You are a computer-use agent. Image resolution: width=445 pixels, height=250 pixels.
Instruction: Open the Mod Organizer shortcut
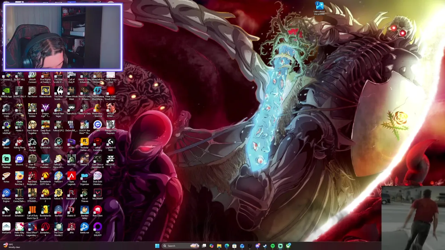[x=84, y=179]
